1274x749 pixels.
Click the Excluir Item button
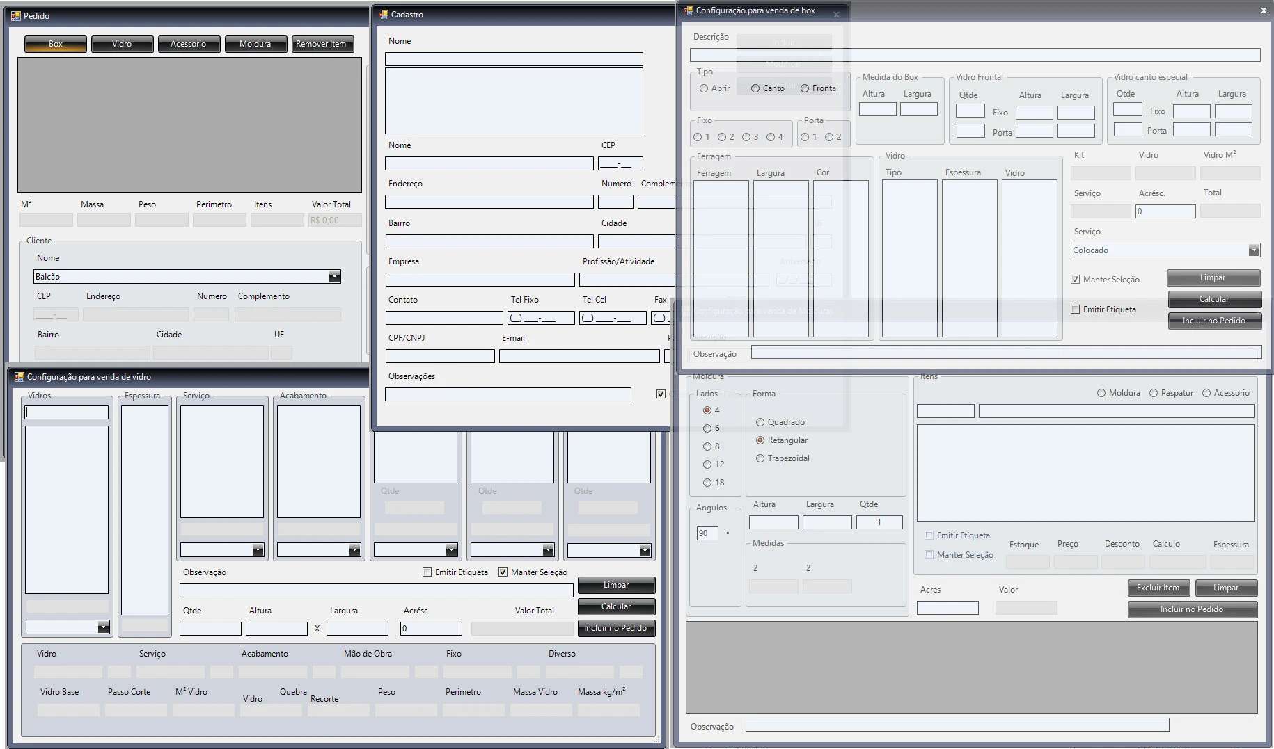[1158, 588]
